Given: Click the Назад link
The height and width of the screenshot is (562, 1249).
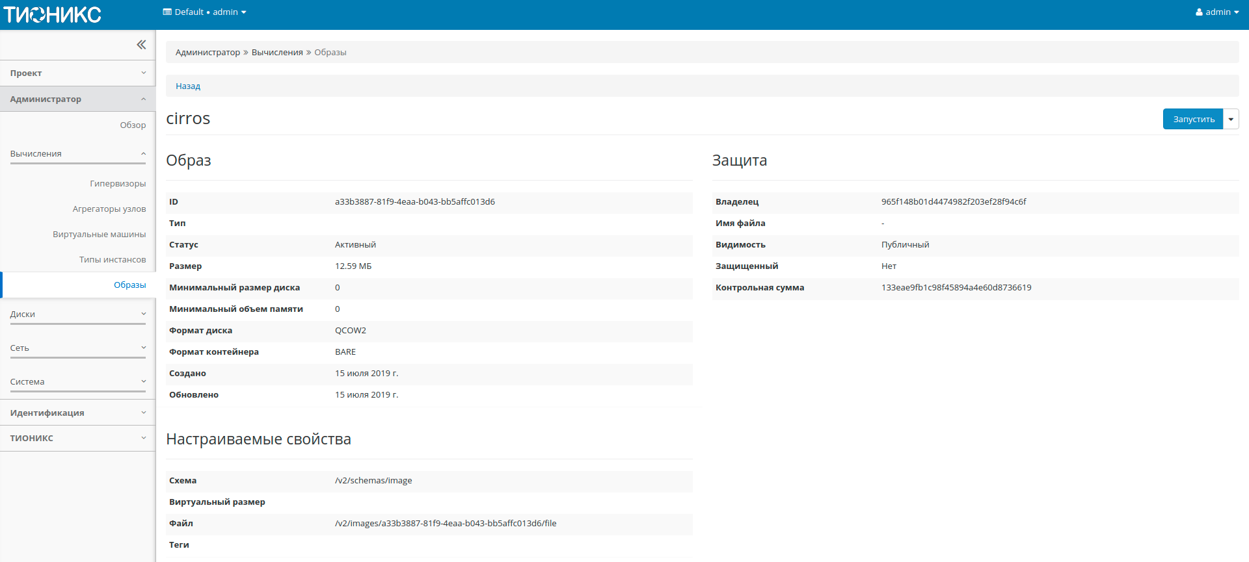Looking at the screenshot, I should pyautogui.click(x=188, y=86).
